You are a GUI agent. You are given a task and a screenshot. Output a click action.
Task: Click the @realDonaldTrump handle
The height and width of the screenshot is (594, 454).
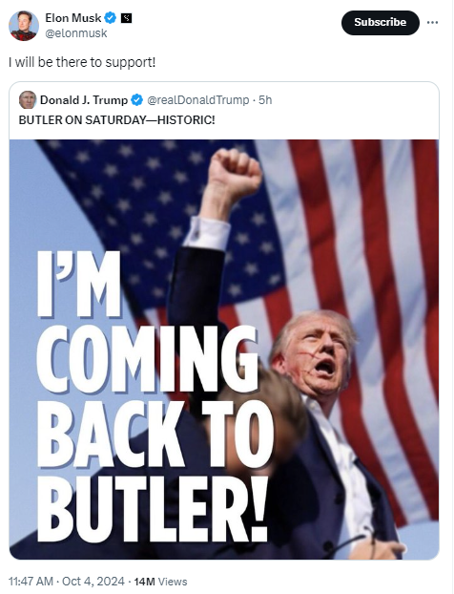tap(197, 100)
